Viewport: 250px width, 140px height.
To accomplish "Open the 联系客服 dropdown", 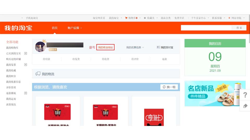I will [x=218, y=18].
